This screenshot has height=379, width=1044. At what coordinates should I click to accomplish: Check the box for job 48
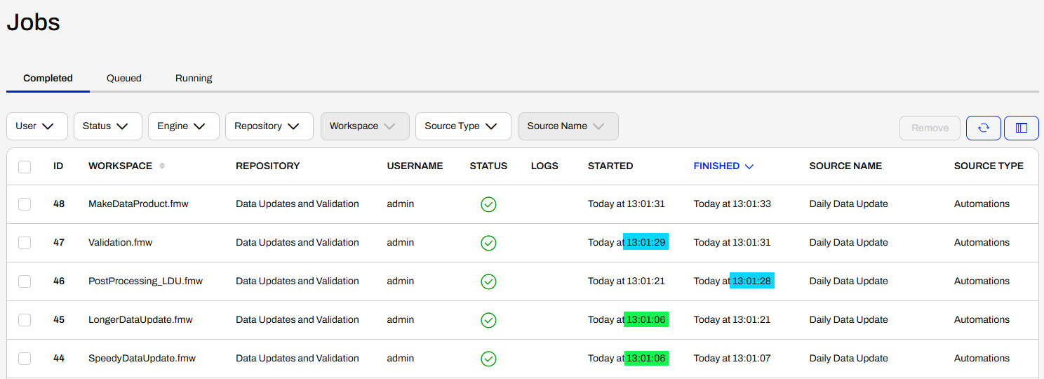[25, 204]
